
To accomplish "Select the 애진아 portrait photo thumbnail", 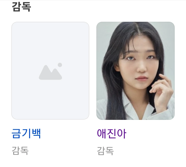I will click(136, 71).
